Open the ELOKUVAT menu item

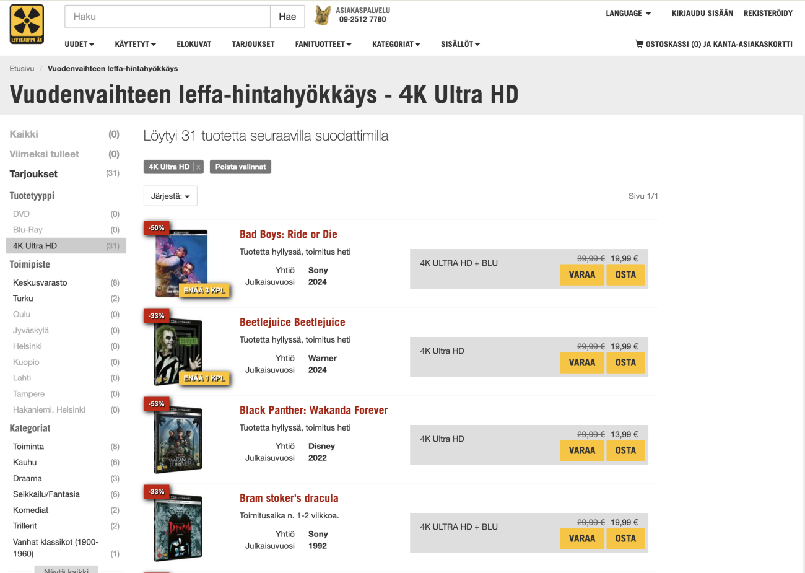(193, 44)
